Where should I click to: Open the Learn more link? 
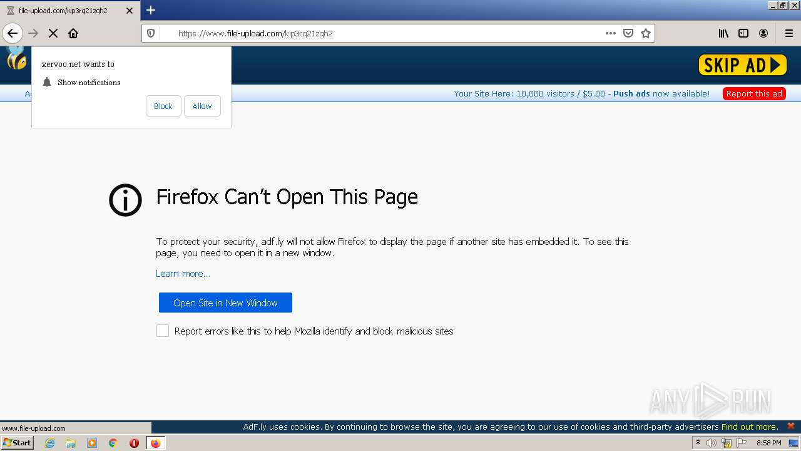pyautogui.click(x=183, y=274)
